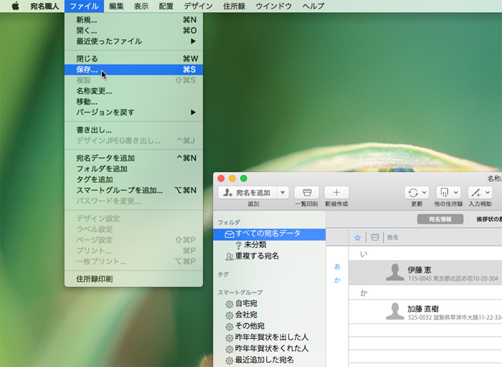Click the star icon in list header

(x=357, y=237)
